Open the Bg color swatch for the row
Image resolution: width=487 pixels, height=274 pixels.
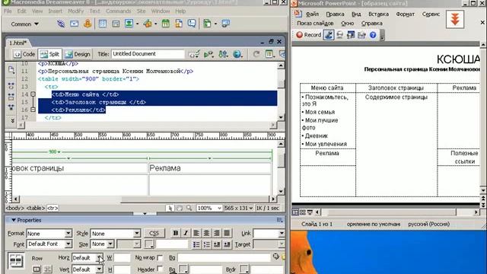183,269
